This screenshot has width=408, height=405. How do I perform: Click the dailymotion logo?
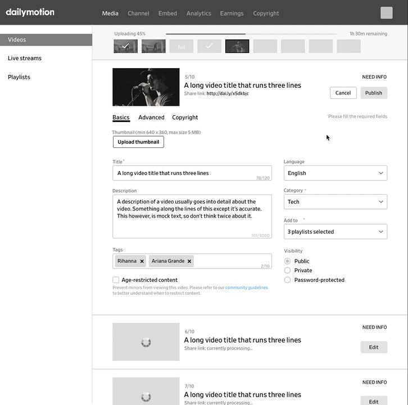coord(30,12)
